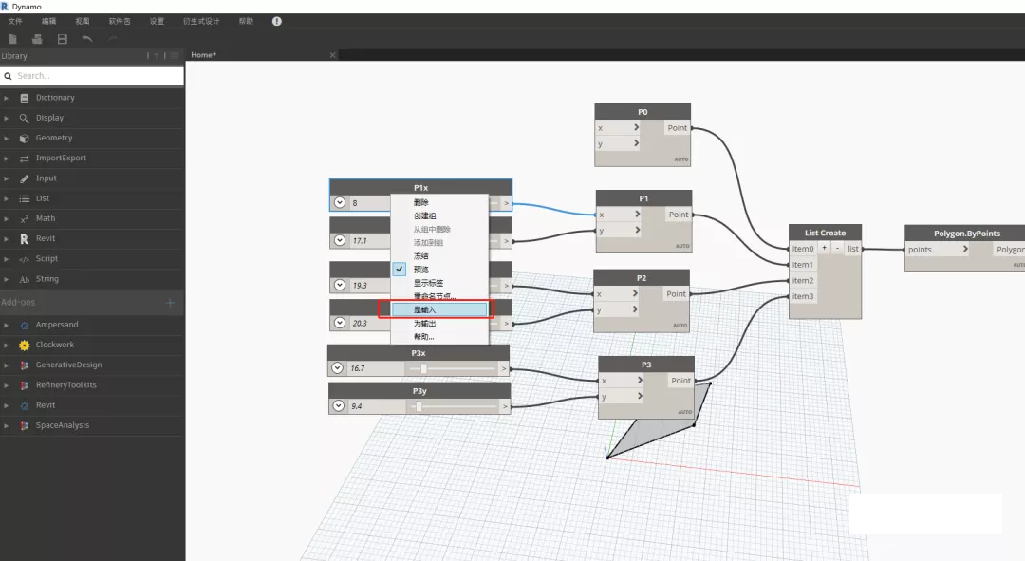Click the New file toolbar icon
Viewport: 1025px width, 561px height.
tap(12, 39)
